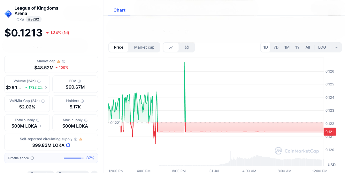345x173 pixels.
Task: Click the #3282 rank badge
Action: 34,20
